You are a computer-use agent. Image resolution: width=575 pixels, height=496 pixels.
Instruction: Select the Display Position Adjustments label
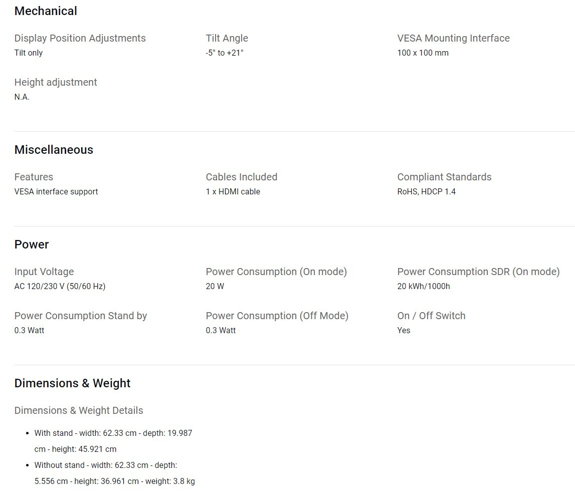[x=80, y=38]
